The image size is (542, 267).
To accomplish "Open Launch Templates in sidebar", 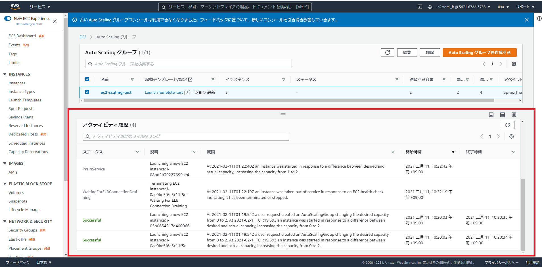I will click(25, 100).
